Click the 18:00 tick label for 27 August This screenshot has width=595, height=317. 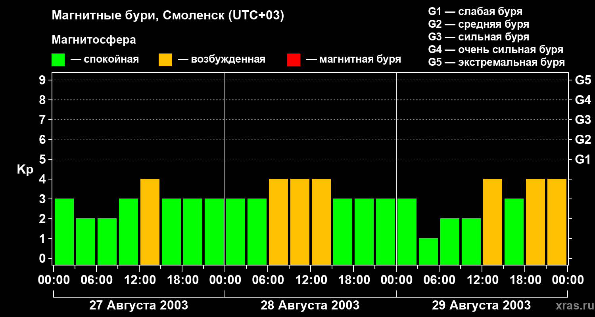[182, 280]
